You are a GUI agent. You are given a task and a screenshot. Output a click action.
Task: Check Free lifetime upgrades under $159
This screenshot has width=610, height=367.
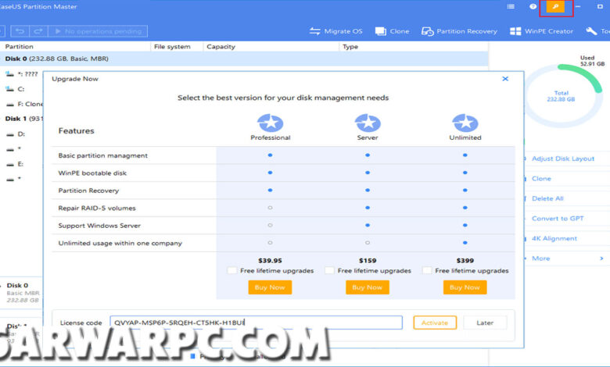coord(329,270)
